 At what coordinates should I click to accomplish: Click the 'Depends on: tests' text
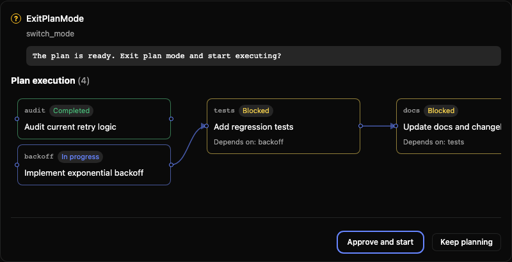[x=434, y=142]
